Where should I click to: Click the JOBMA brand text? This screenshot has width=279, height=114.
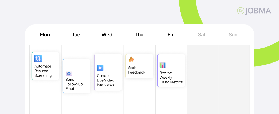258,11
